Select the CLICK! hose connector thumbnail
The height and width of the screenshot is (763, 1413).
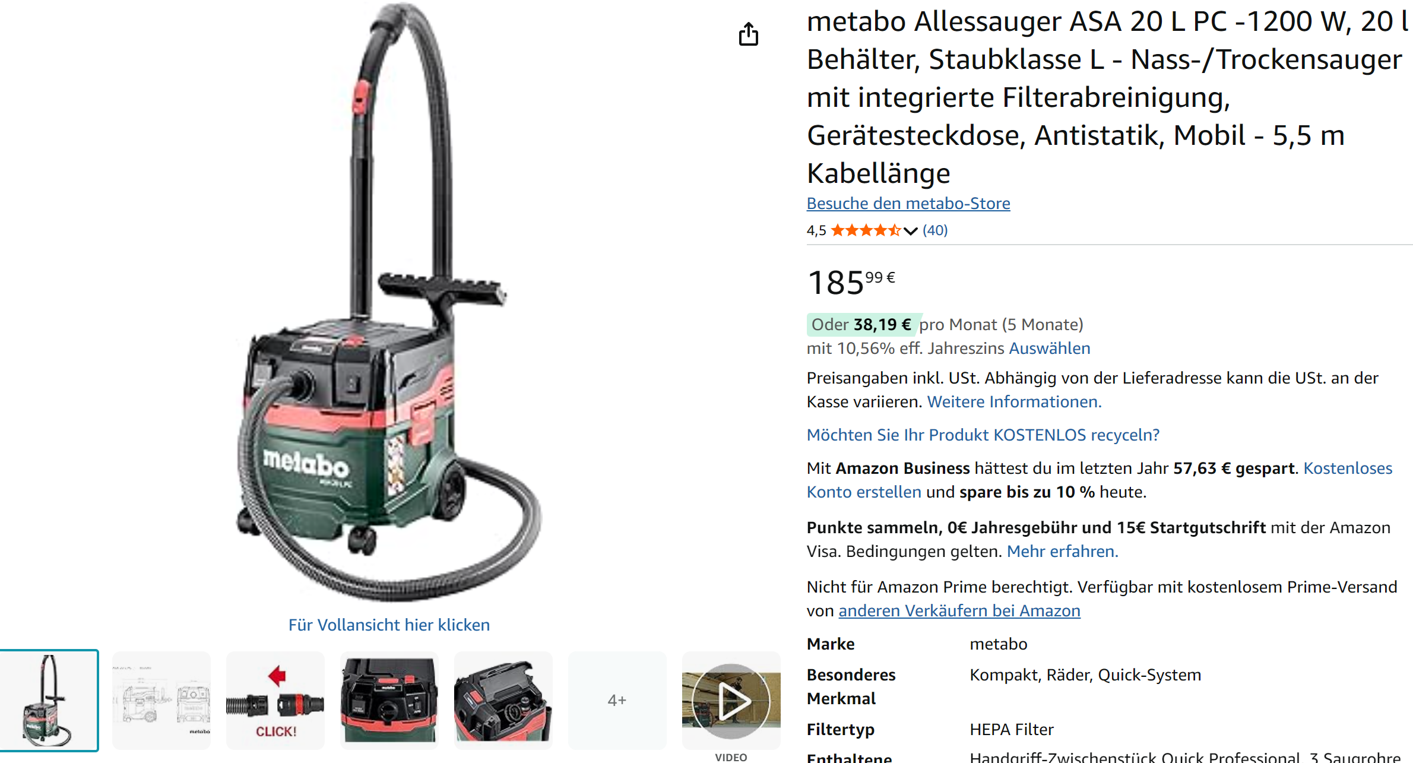(275, 700)
